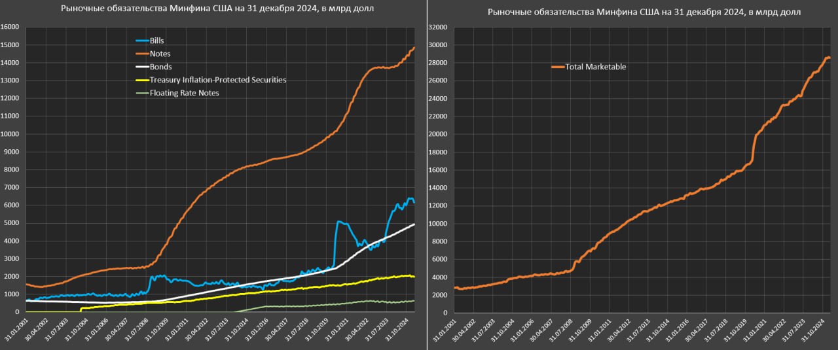This screenshot has width=838, height=350.
Task: Click the left chart title text
Action: (212, 9)
